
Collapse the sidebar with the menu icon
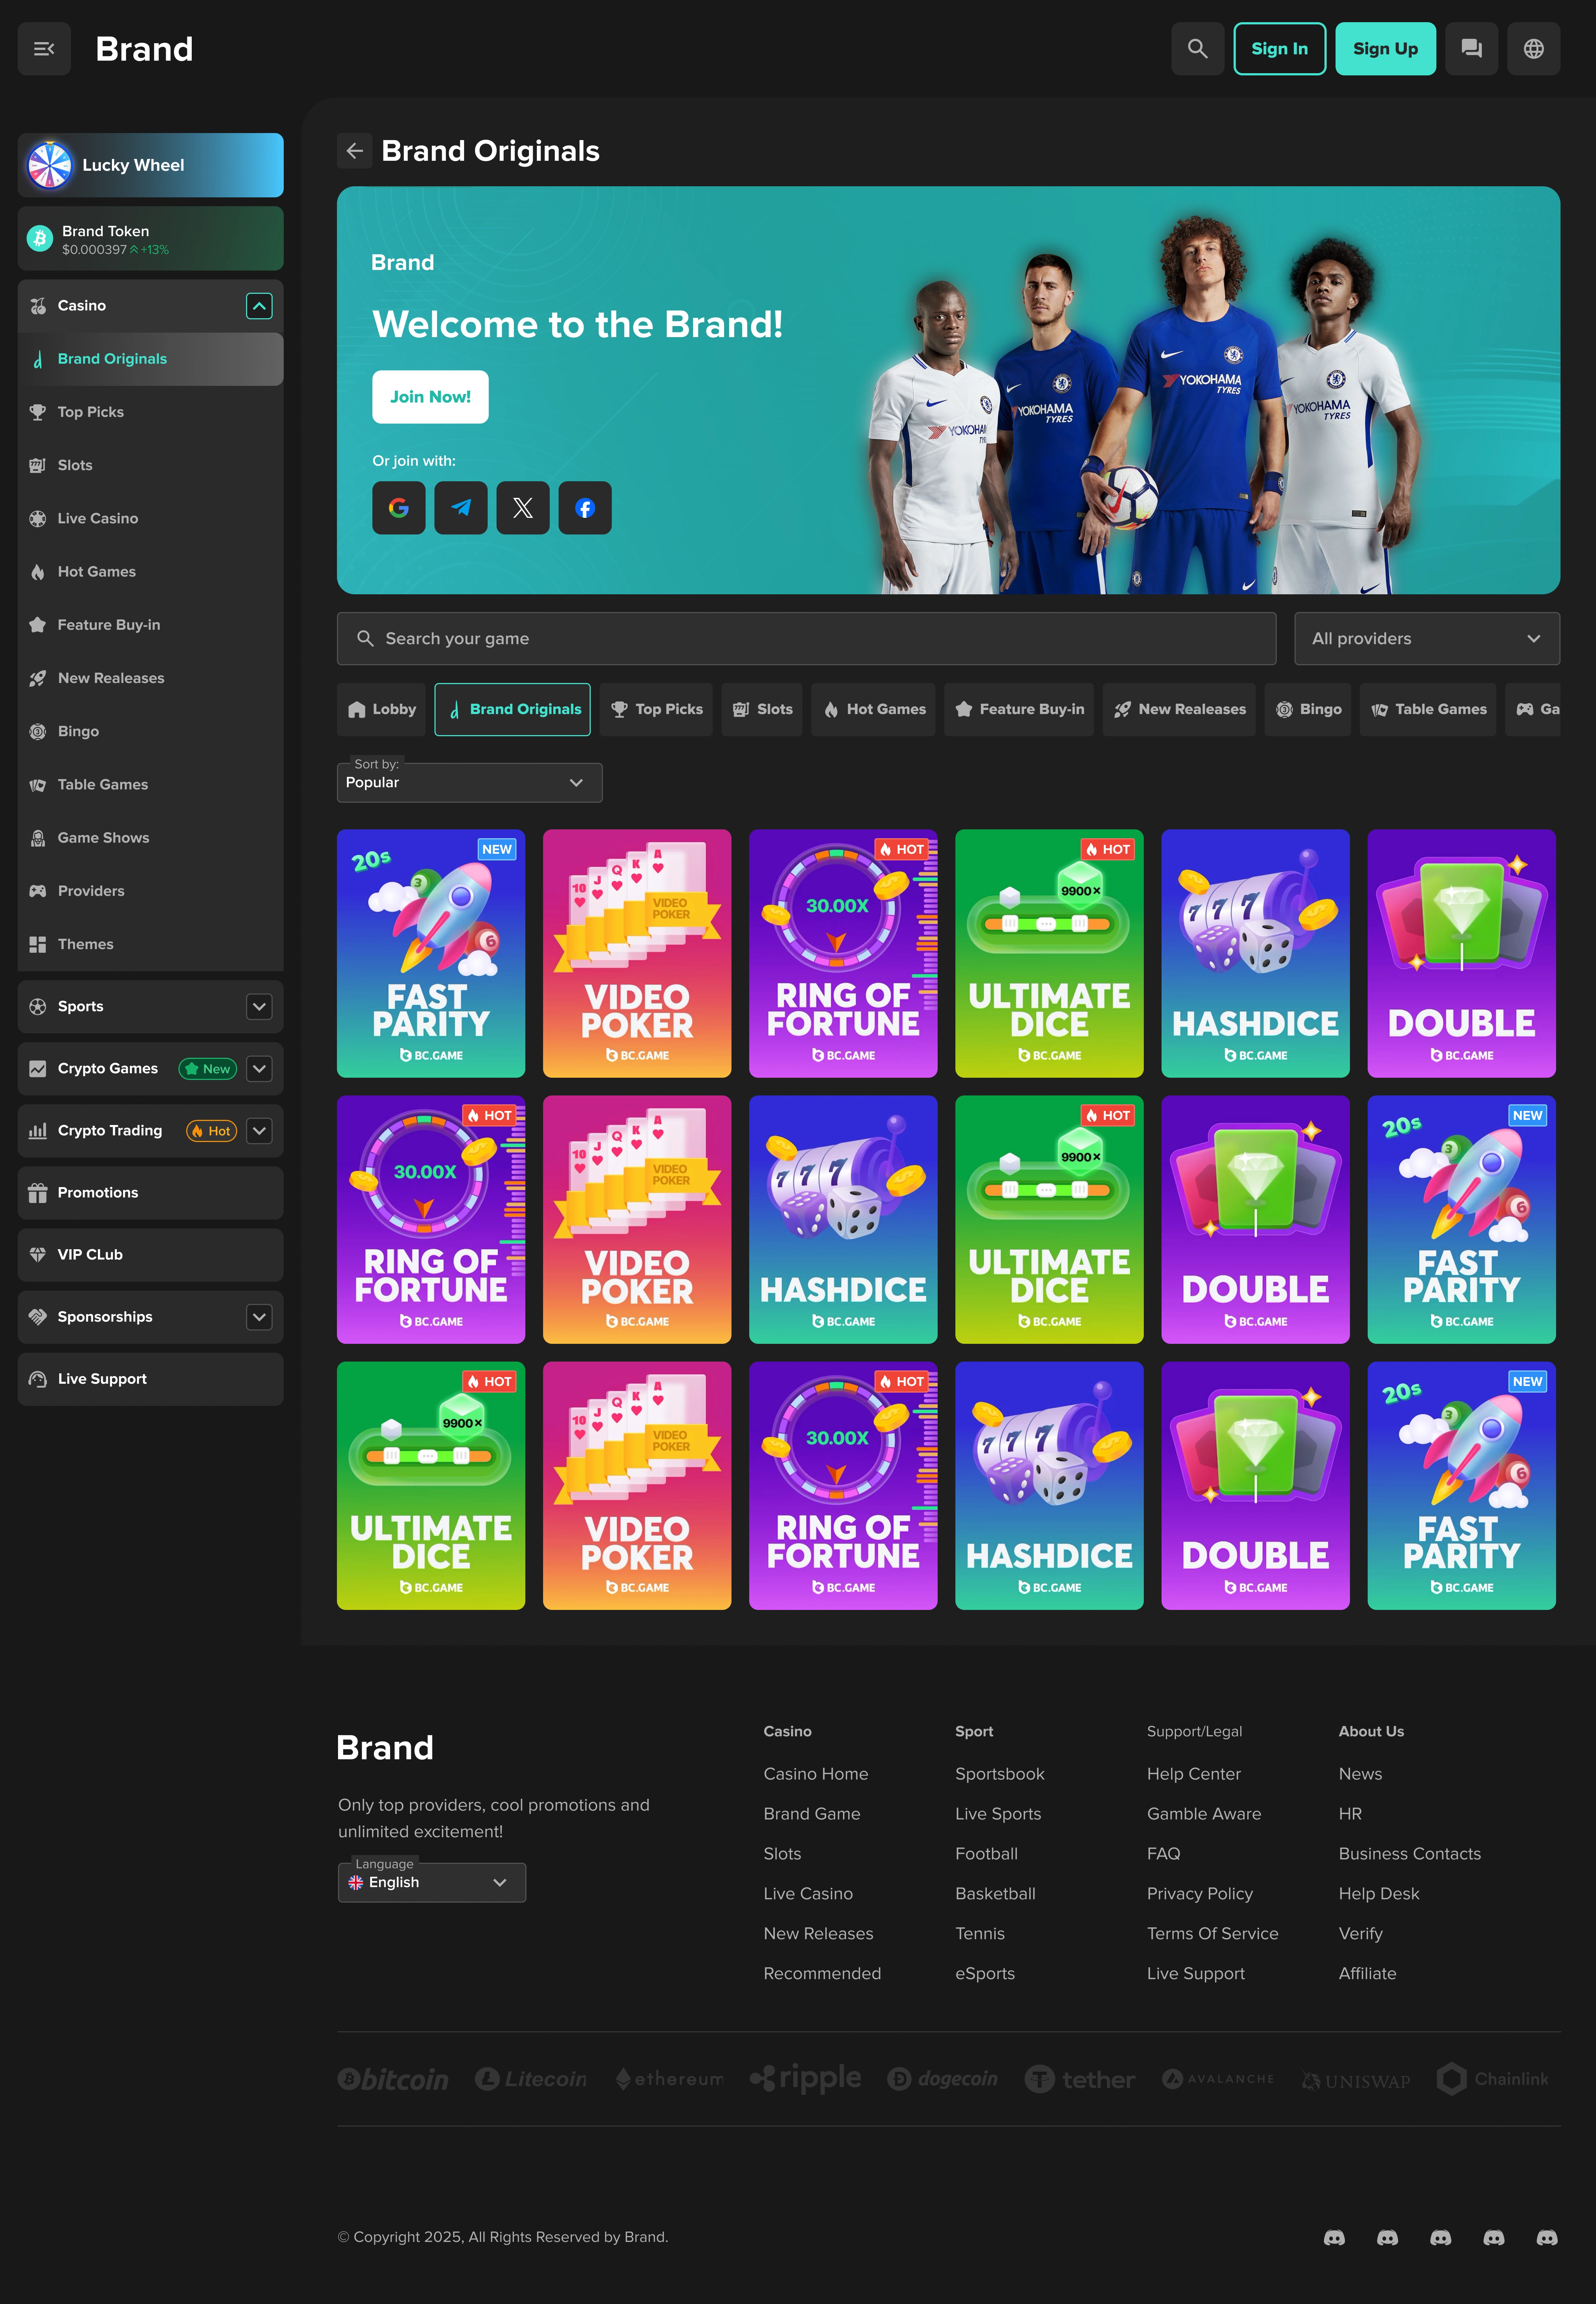click(x=44, y=49)
